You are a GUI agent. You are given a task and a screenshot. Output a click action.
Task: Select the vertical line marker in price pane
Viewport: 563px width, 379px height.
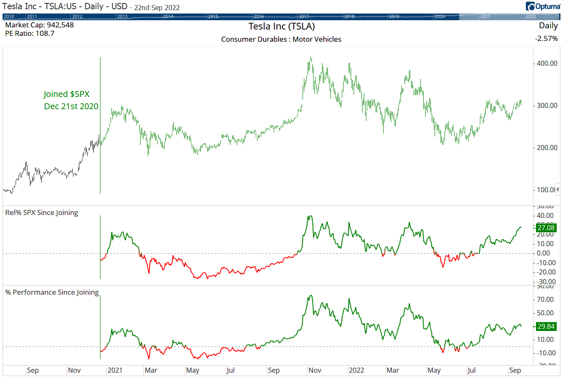click(x=100, y=126)
